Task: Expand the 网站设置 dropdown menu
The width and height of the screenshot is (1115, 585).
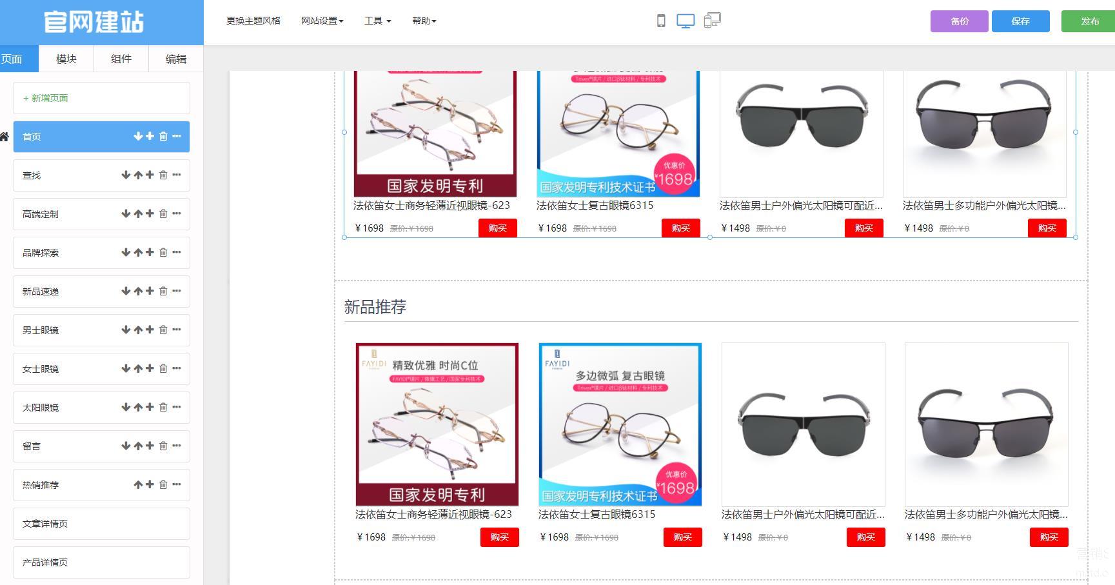Action: pos(322,21)
